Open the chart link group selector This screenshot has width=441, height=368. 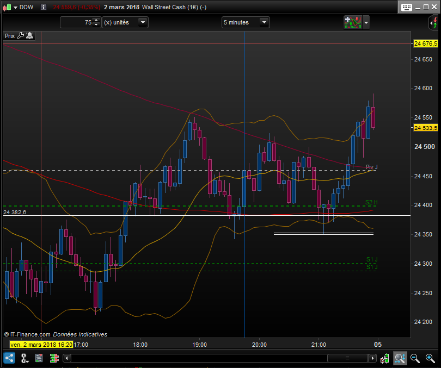point(24,358)
